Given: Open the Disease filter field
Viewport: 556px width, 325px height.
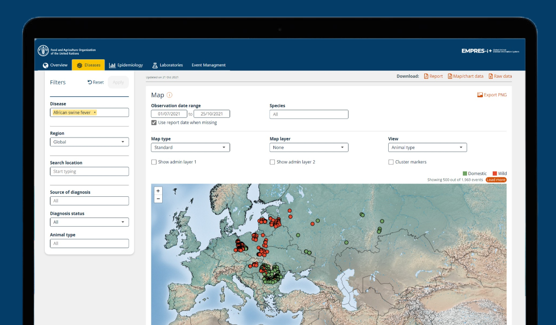Looking at the screenshot, I should 90,112.
